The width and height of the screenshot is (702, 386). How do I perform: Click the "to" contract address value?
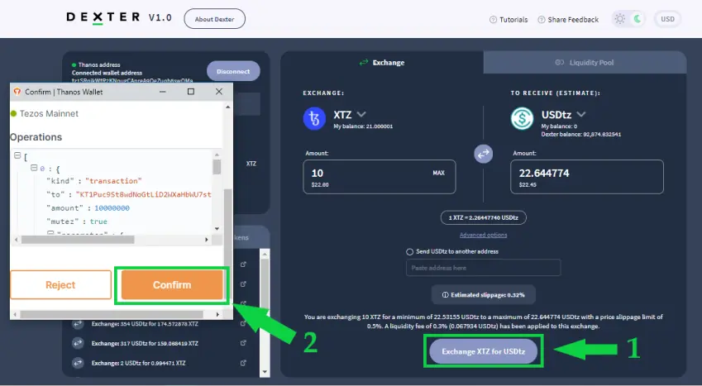(143, 194)
